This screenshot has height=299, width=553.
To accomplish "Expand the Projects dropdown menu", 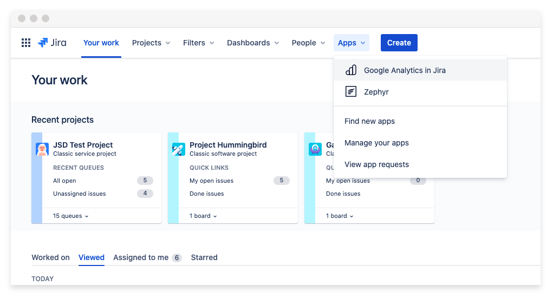I will pyautogui.click(x=151, y=43).
